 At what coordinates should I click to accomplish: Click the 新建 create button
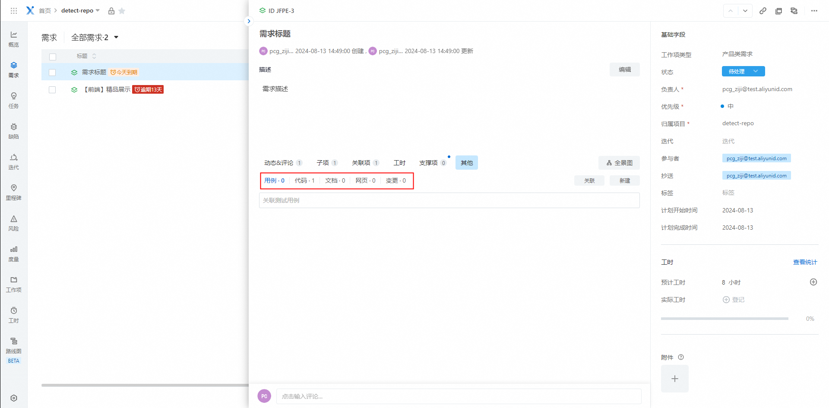click(x=625, y=180)
